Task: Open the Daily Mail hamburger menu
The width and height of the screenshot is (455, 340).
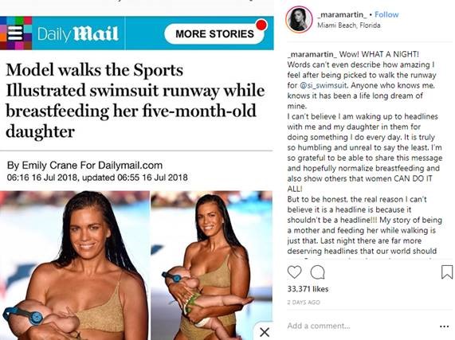Action: tap(15, 33)
